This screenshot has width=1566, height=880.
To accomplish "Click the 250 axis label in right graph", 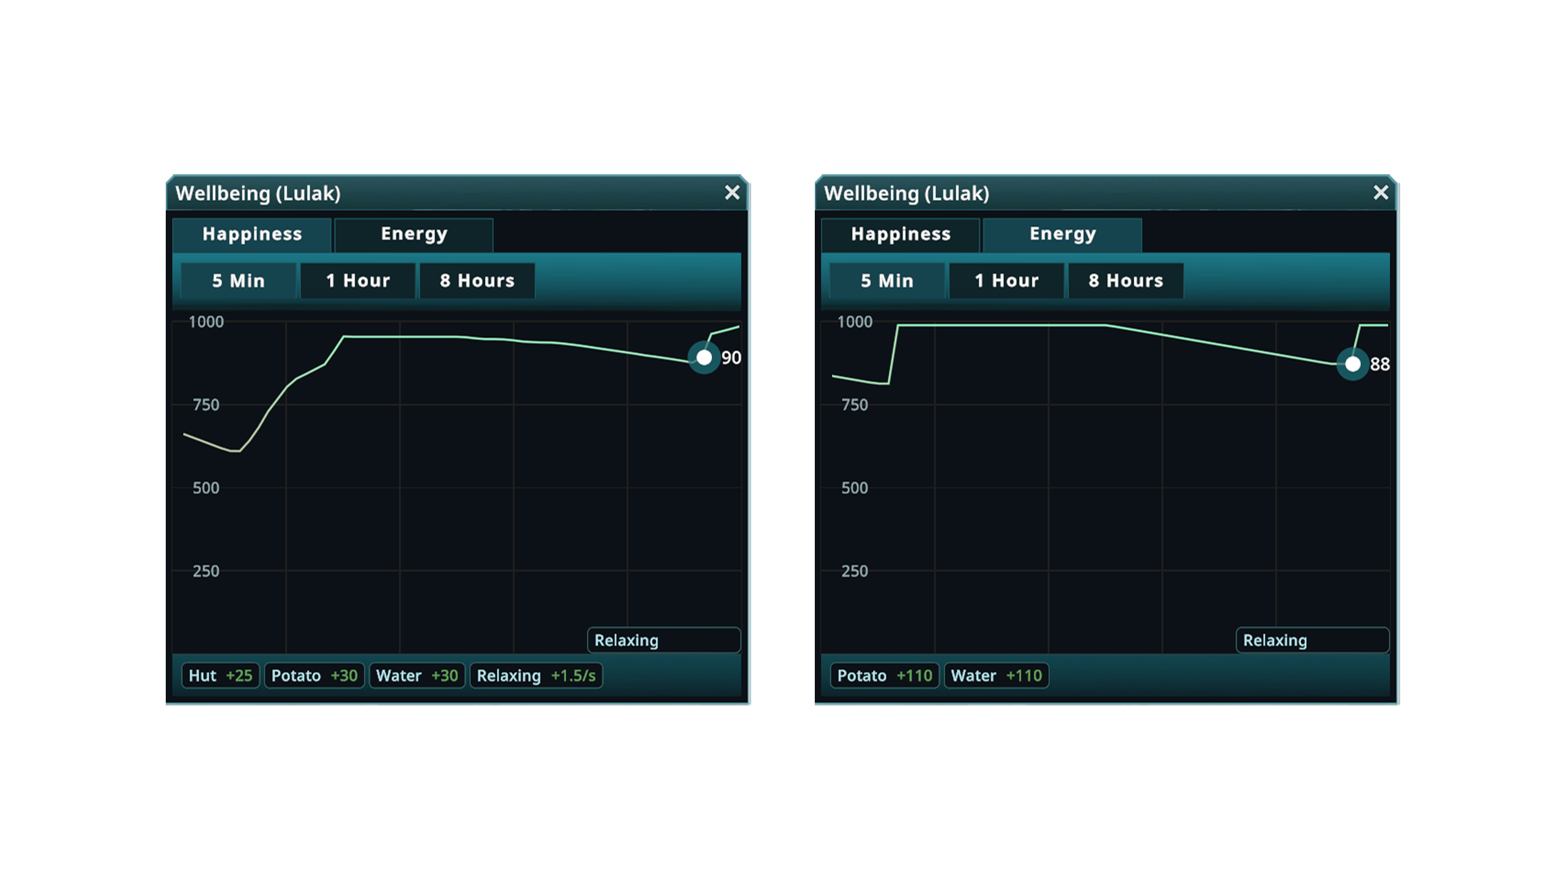I will [855, 571].
